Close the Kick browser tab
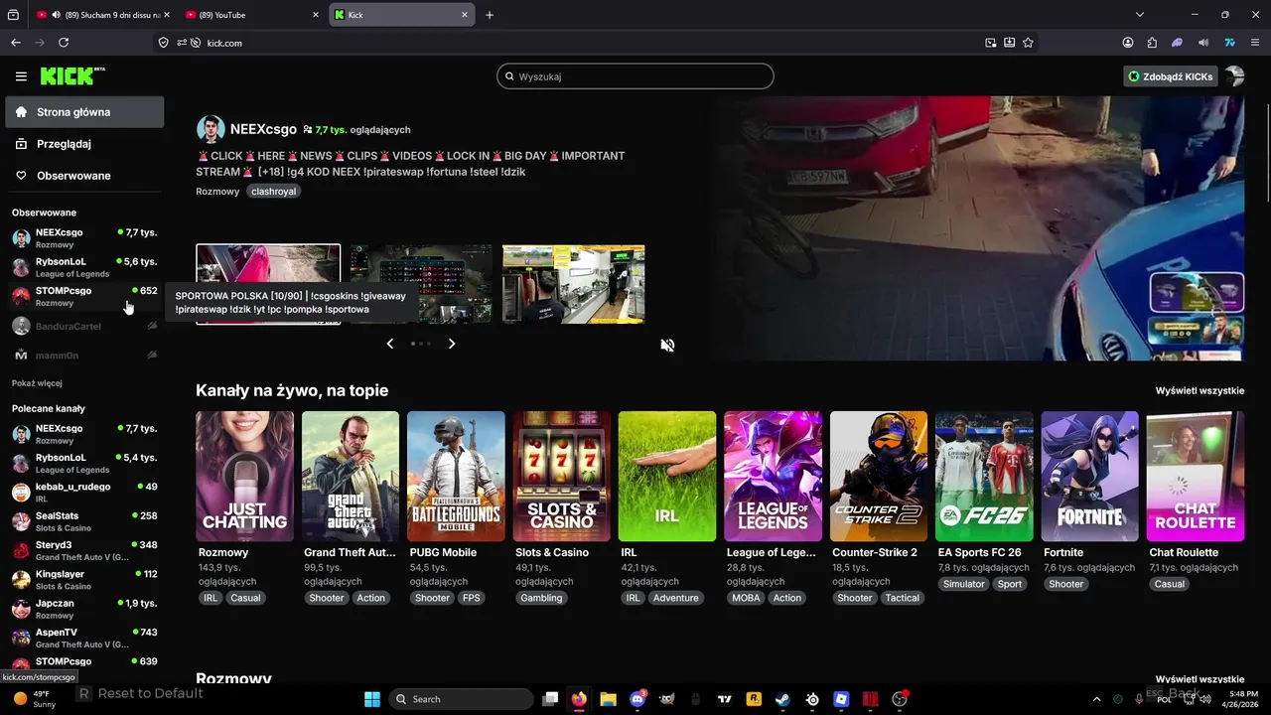The image size is (1271, 715). click(x=465, y=15)
